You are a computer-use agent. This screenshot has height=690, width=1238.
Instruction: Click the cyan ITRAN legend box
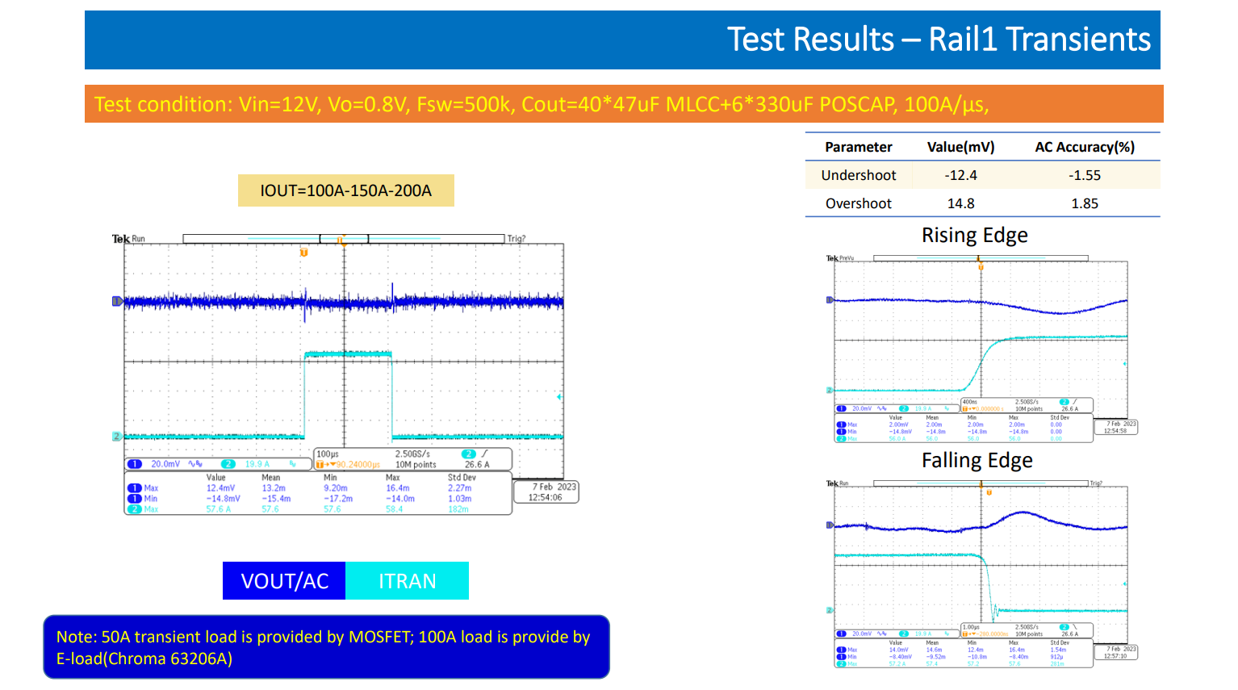[x=407, y=581]
